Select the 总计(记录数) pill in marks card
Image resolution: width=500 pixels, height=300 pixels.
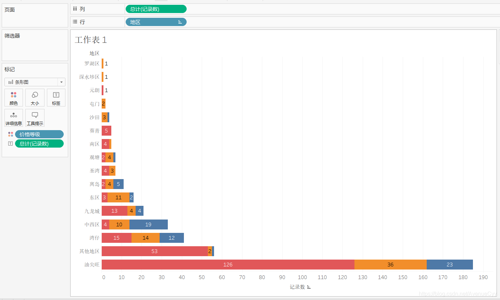tap(39, 143)
